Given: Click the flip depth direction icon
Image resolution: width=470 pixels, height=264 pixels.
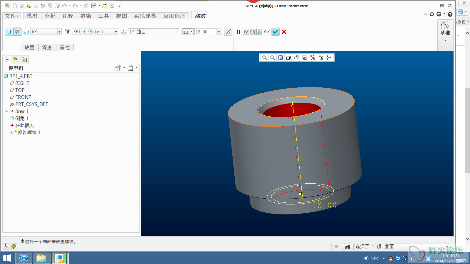Looking at the screenshot, I should click(228, 32).
